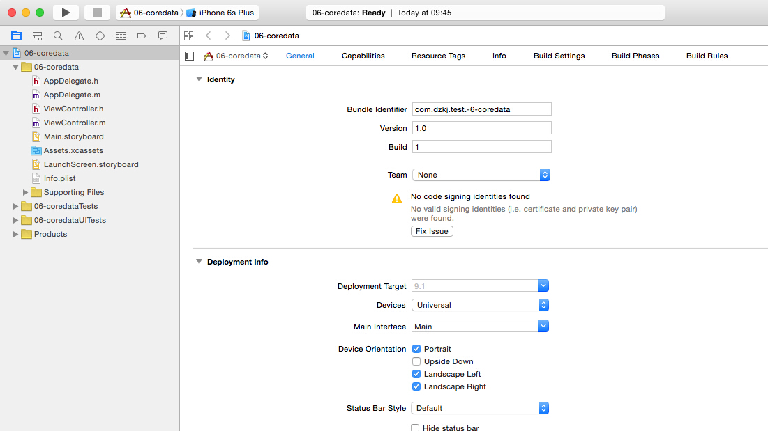Expand the 06-coredataTests group
Viewport: 768px width, 431px height.
click(x=15, y=206)
